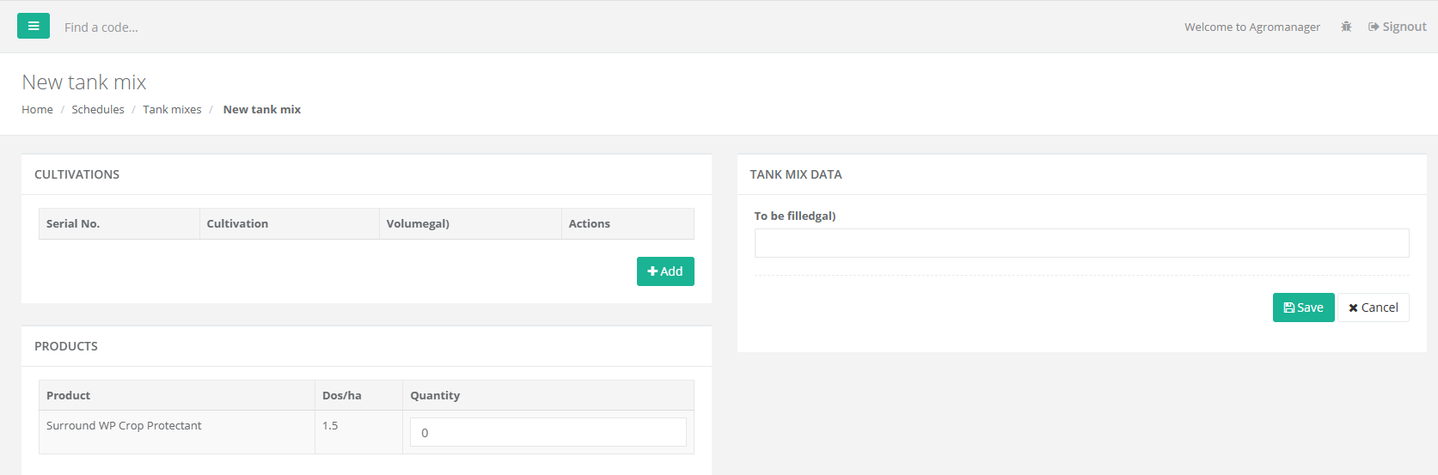
Task: Click the bug report icon
Action: point(1346,27)
